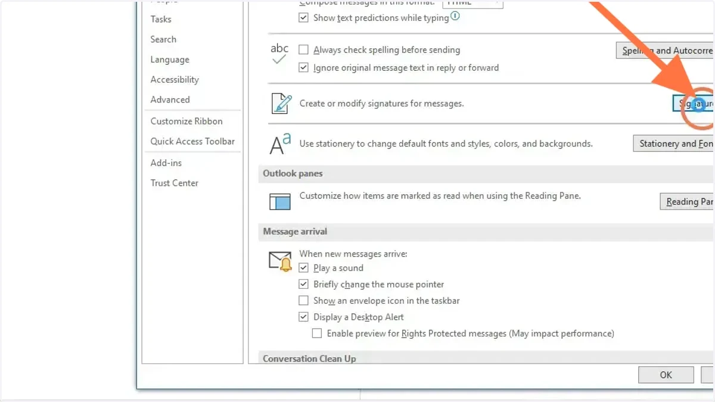Select the Advanced options category

coord(170,100)
